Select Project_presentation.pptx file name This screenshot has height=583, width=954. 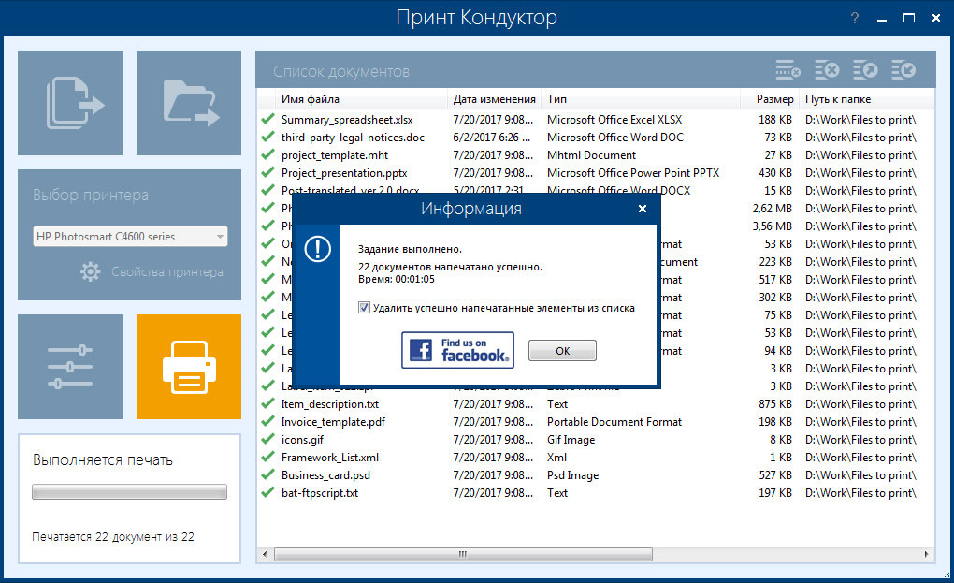[344, 173]
